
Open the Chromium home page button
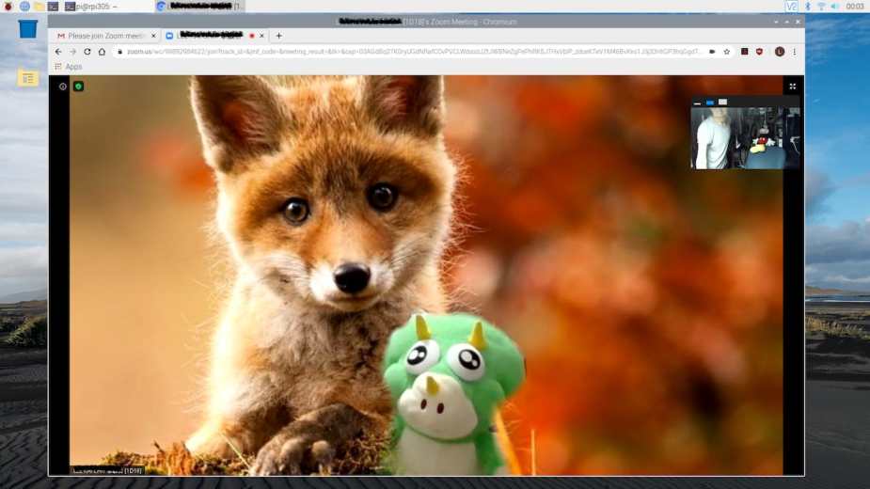click(102, 52)
